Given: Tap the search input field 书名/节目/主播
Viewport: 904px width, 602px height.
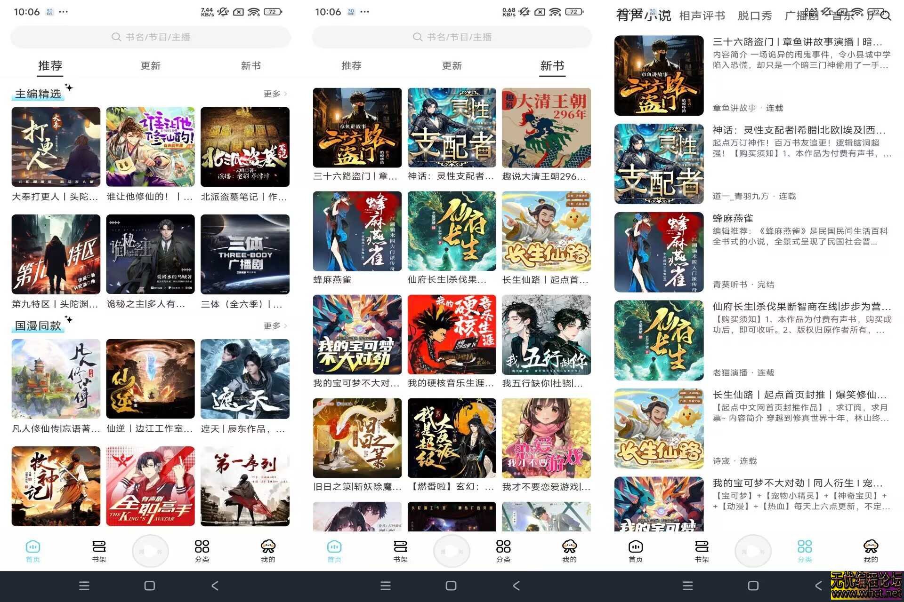Looking at the screenshot, I should [x=151, y=37].
